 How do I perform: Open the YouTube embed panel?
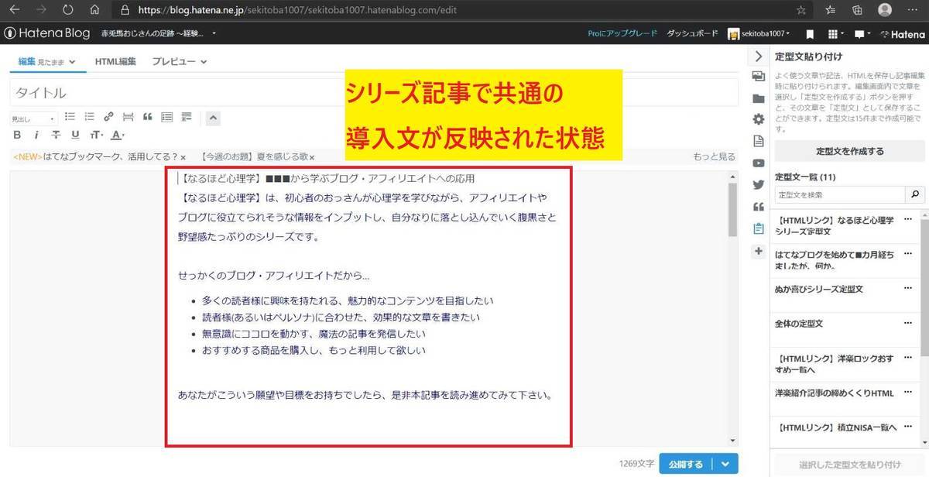pyautogui.click(x=759, y=163)
